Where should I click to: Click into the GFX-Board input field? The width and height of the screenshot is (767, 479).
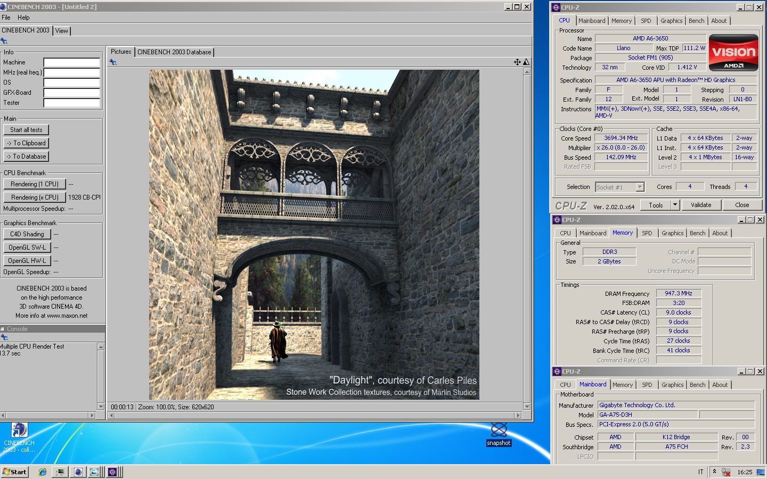click(72, 93)
